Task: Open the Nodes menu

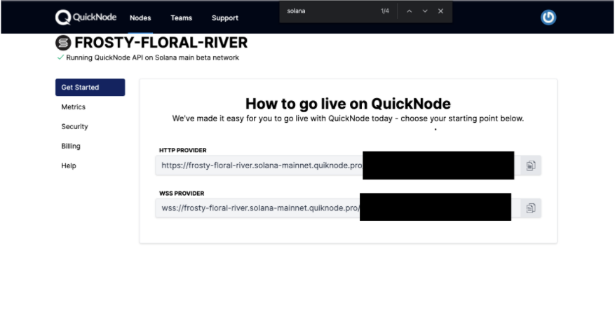Action: point(140,18)
